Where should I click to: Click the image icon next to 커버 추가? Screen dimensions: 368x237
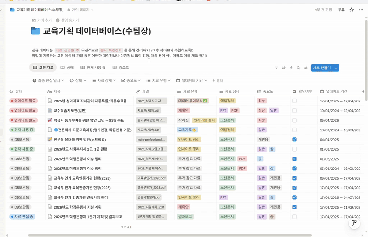[x=34, y=20]
